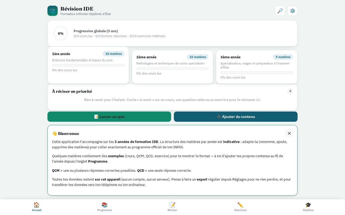The height and width of the screenshot is (215, 345).
Task: Click the Sciences fondamentales et bases du soin text
Action: point(82,60)
